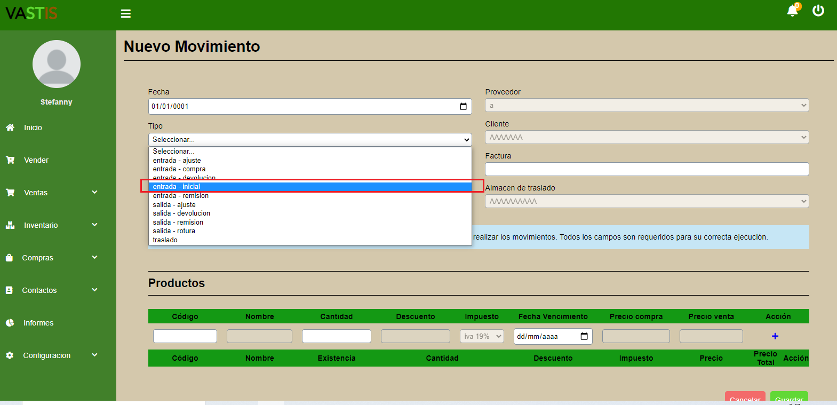Image resolution: width=837 pixels, height=405 pixels.
Task: Open the Fecha calendar picker icon
Action: tap(463, 107)
